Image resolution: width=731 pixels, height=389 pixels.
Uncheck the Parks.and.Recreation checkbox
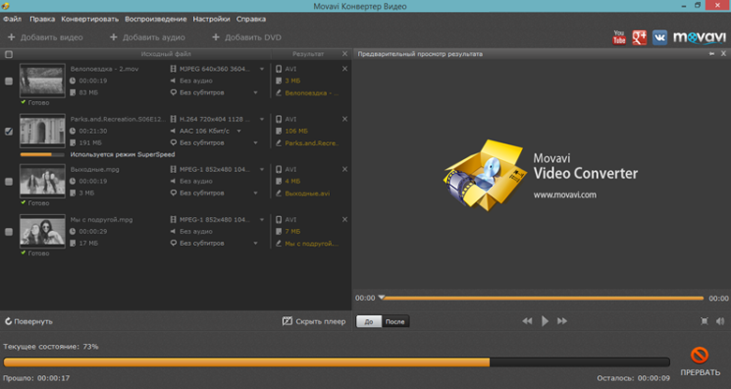[x=8, y=131]
